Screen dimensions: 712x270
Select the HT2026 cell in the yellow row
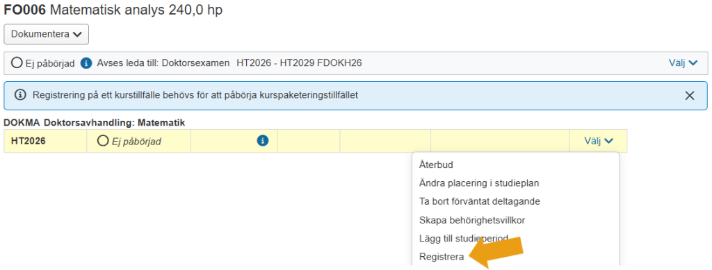point(45,141)
